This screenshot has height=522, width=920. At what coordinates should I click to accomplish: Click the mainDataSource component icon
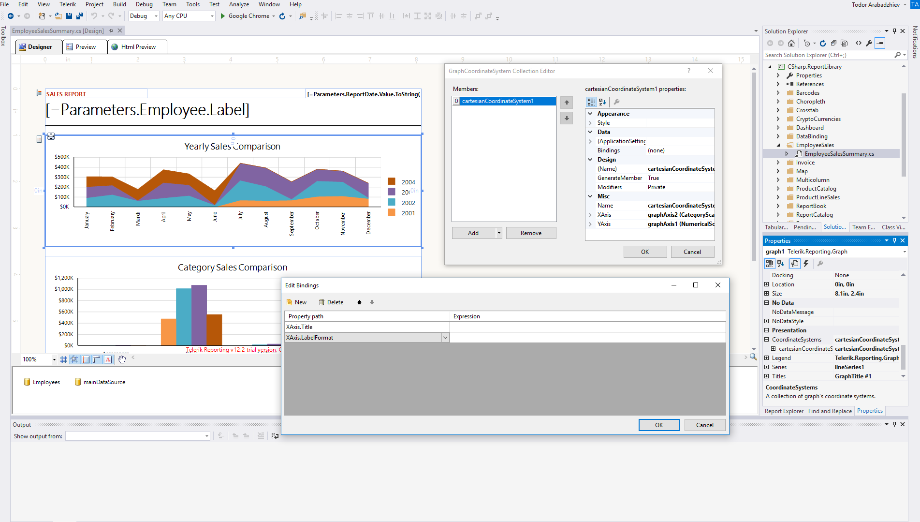pyautogui.click(x=77, y=382)
